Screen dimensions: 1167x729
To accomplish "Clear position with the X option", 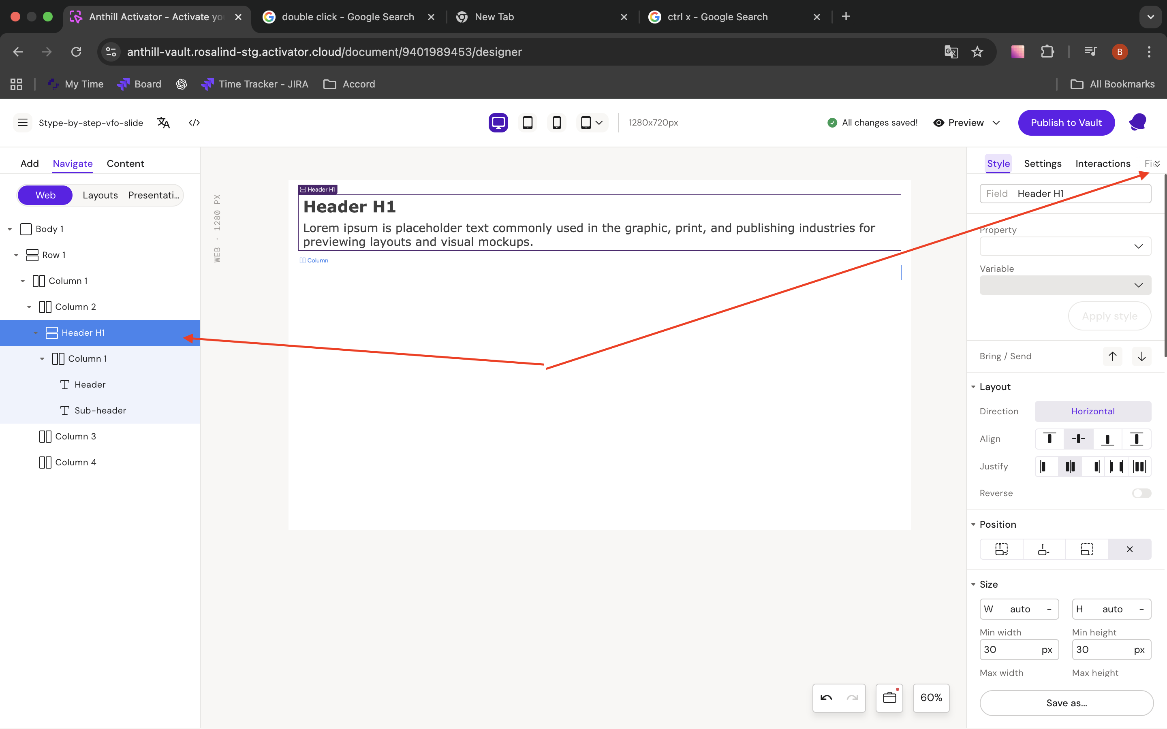I will tap(1129, 549).
